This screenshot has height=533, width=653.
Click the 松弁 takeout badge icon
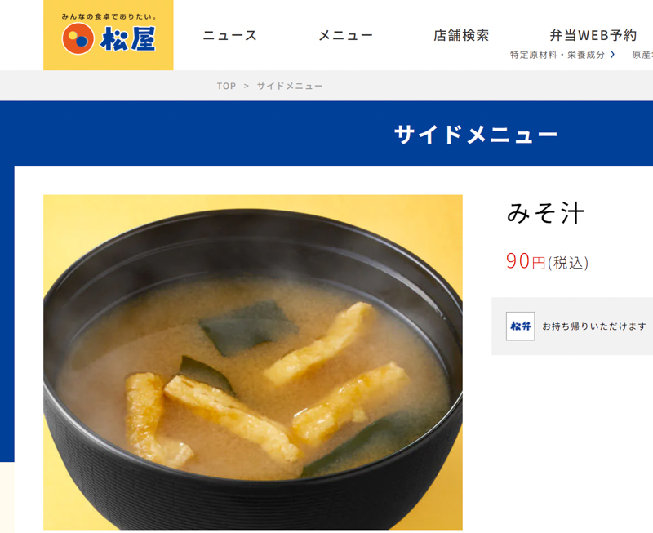520,326
